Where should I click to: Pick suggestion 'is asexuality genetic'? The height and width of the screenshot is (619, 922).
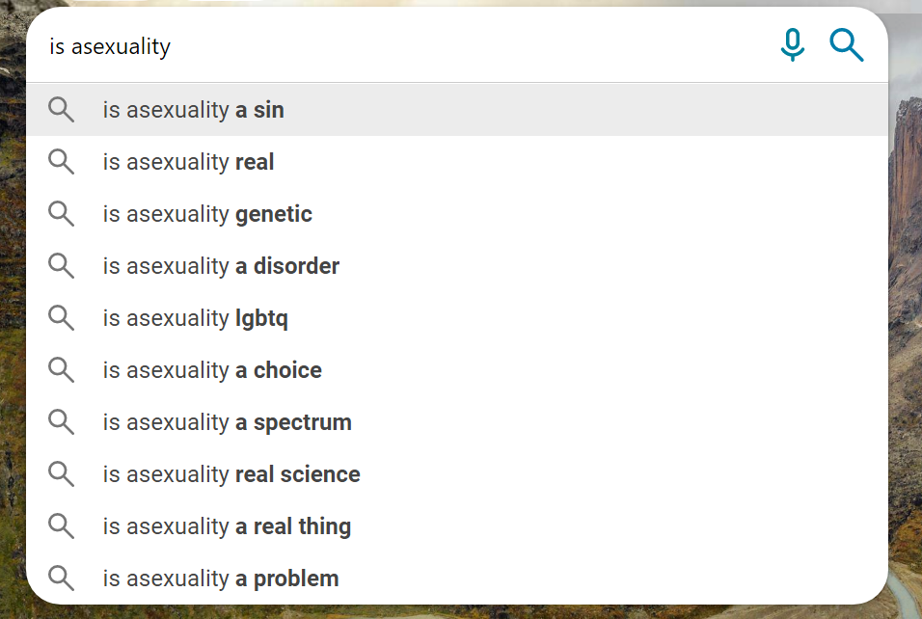click(457, 214)
